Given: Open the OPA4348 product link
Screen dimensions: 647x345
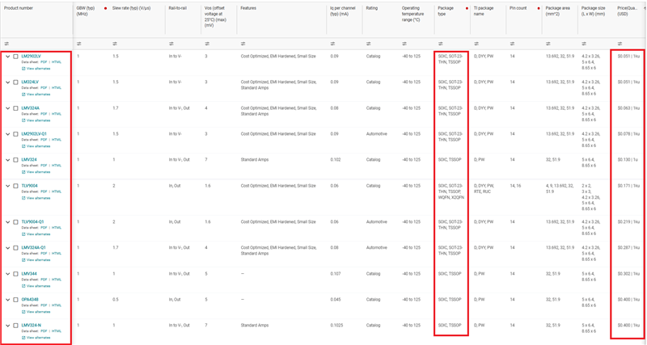Looking at the screenshot, I should pos(30,299).
